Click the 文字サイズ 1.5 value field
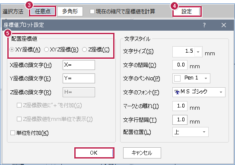The width and height of the screenshot is (235, 165). (x=184, y=52)
